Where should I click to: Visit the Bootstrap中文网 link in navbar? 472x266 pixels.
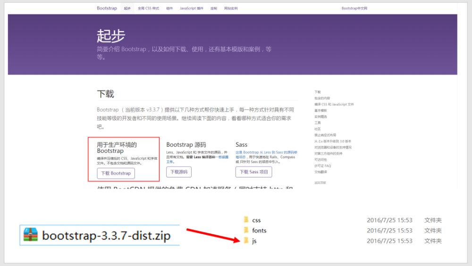tap(354, 8)
